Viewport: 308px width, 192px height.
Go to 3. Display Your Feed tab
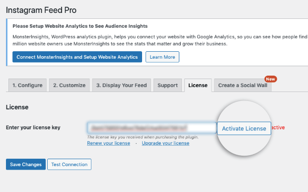pos(121,85)
